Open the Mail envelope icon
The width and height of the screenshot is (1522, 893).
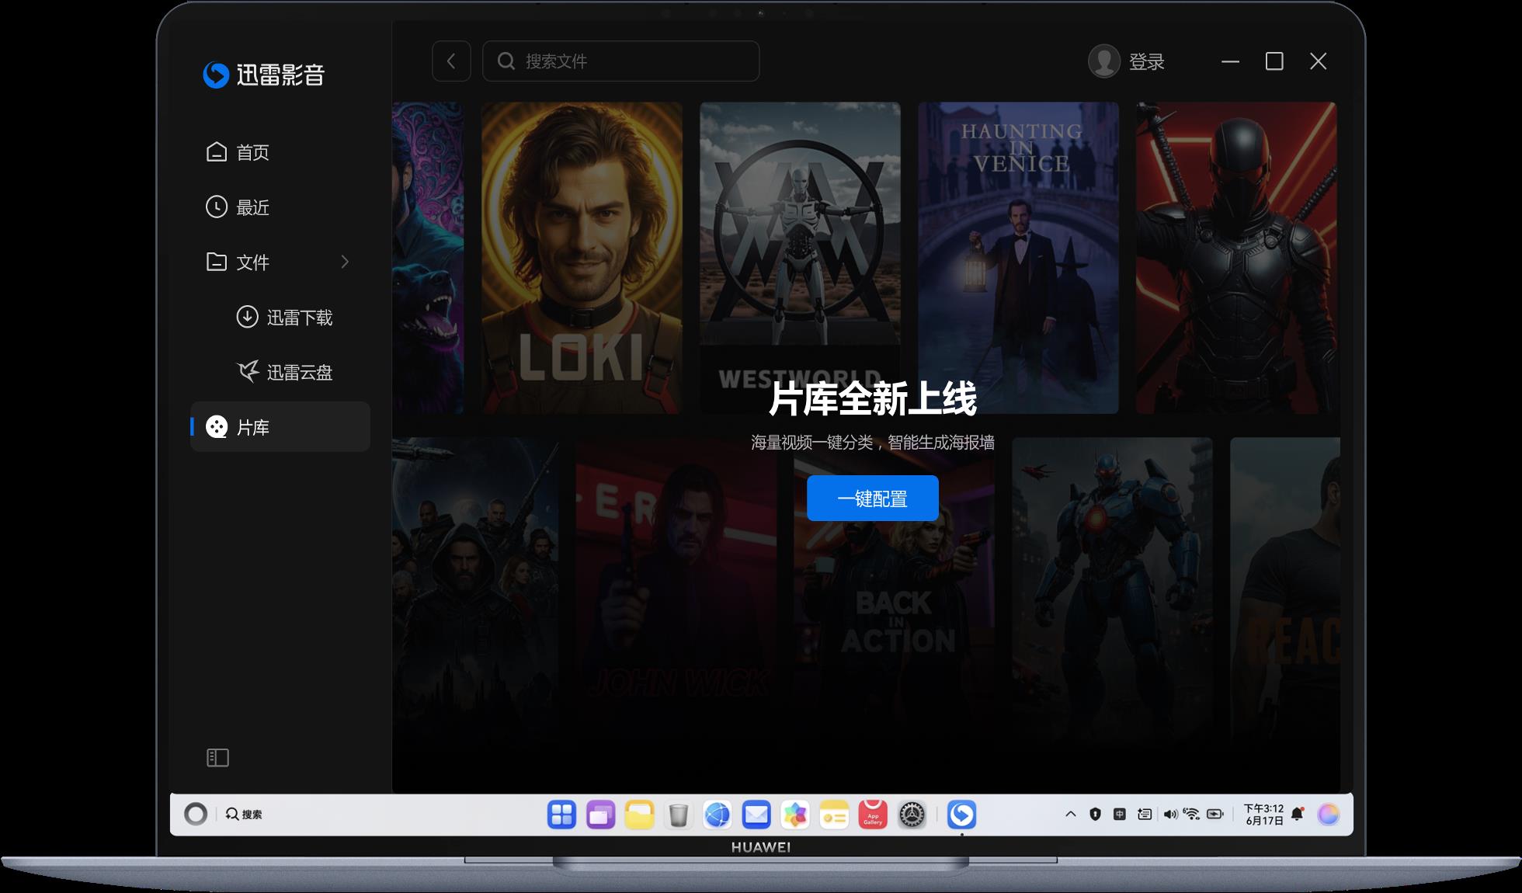click(x=756, y=815)
